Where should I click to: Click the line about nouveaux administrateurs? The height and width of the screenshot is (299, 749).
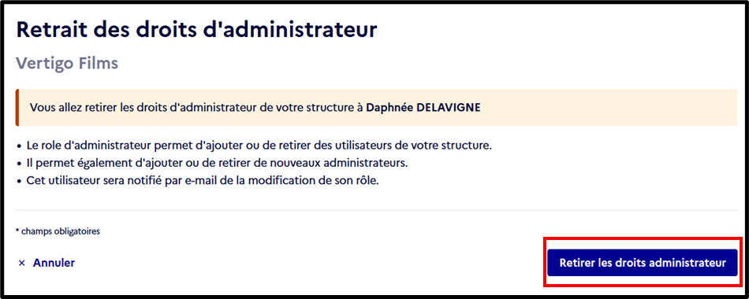pos(218,163)
